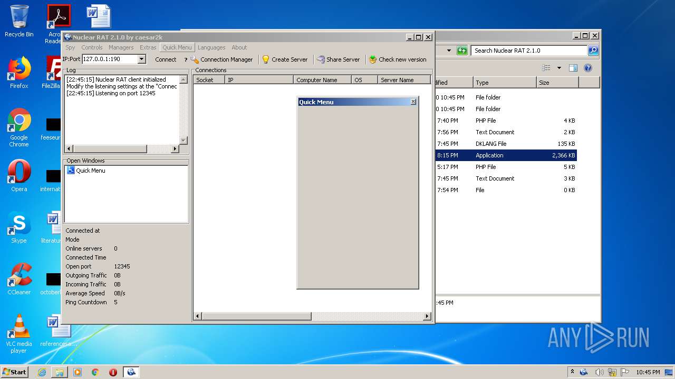Open Skype desktop shortcut
The width and height of the screenshot is (675, 379).
[x=19, y=227]
